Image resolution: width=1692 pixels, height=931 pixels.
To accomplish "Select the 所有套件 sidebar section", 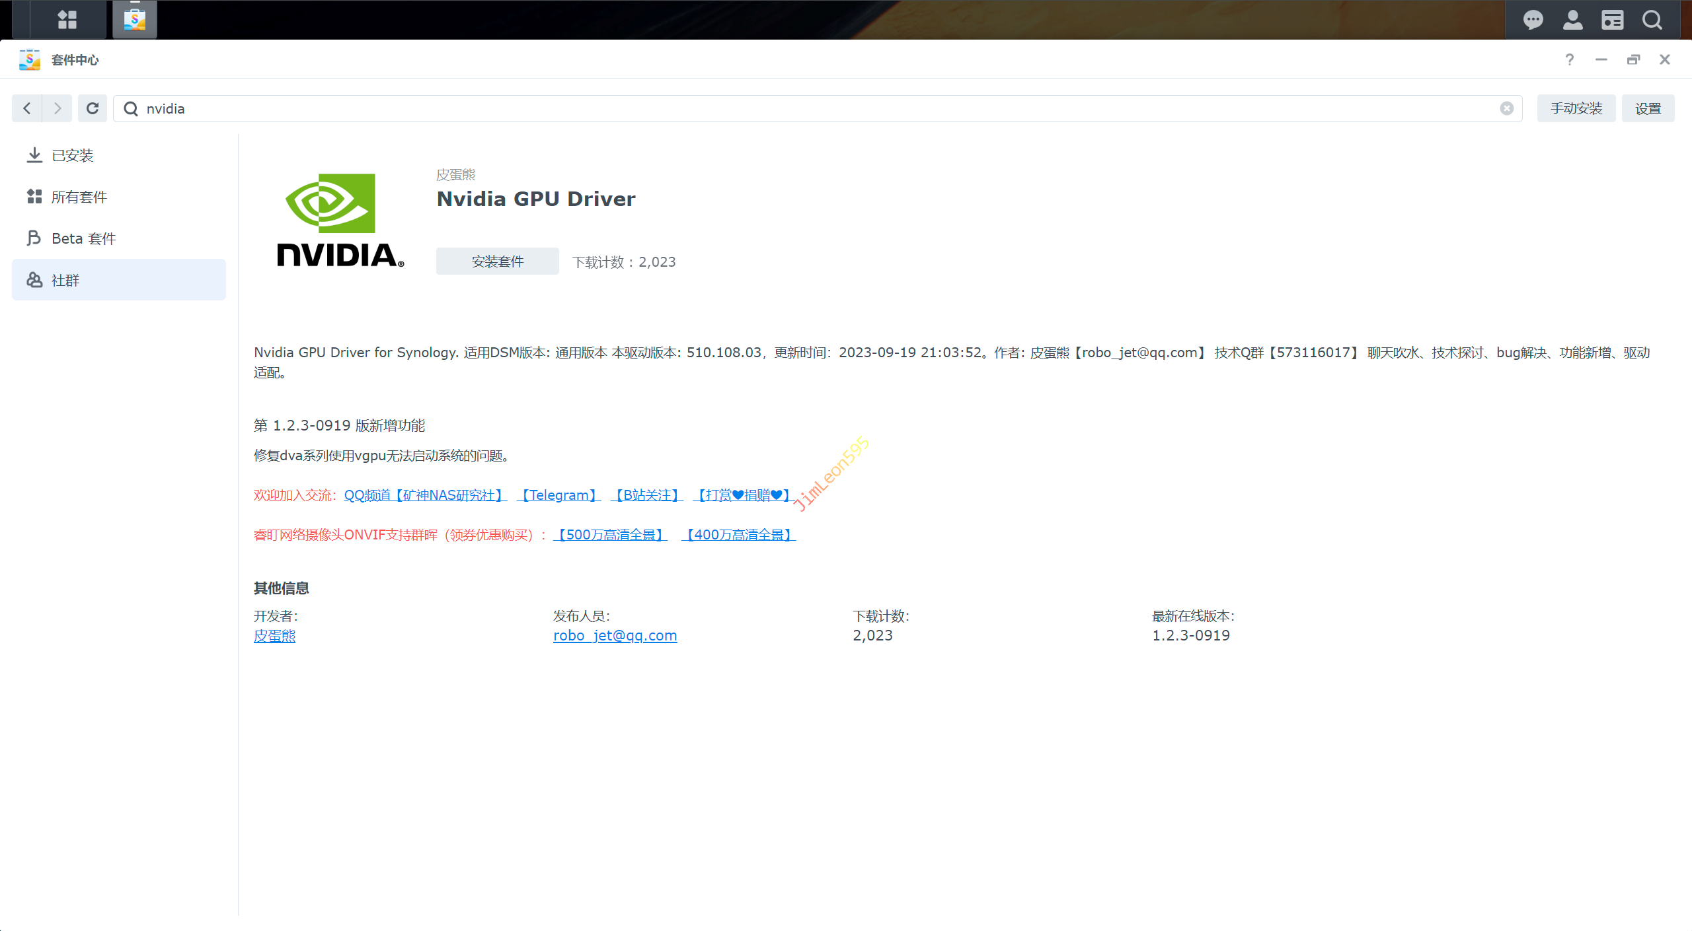I will (x=79, y=197).
